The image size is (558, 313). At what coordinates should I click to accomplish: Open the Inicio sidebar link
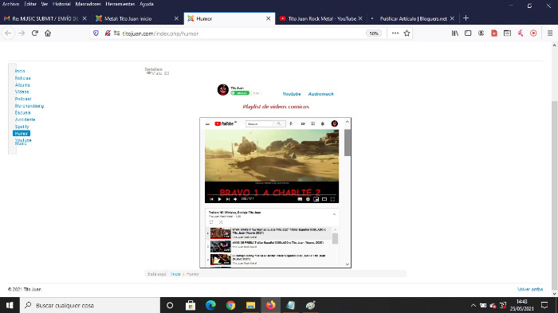(20, 71)
